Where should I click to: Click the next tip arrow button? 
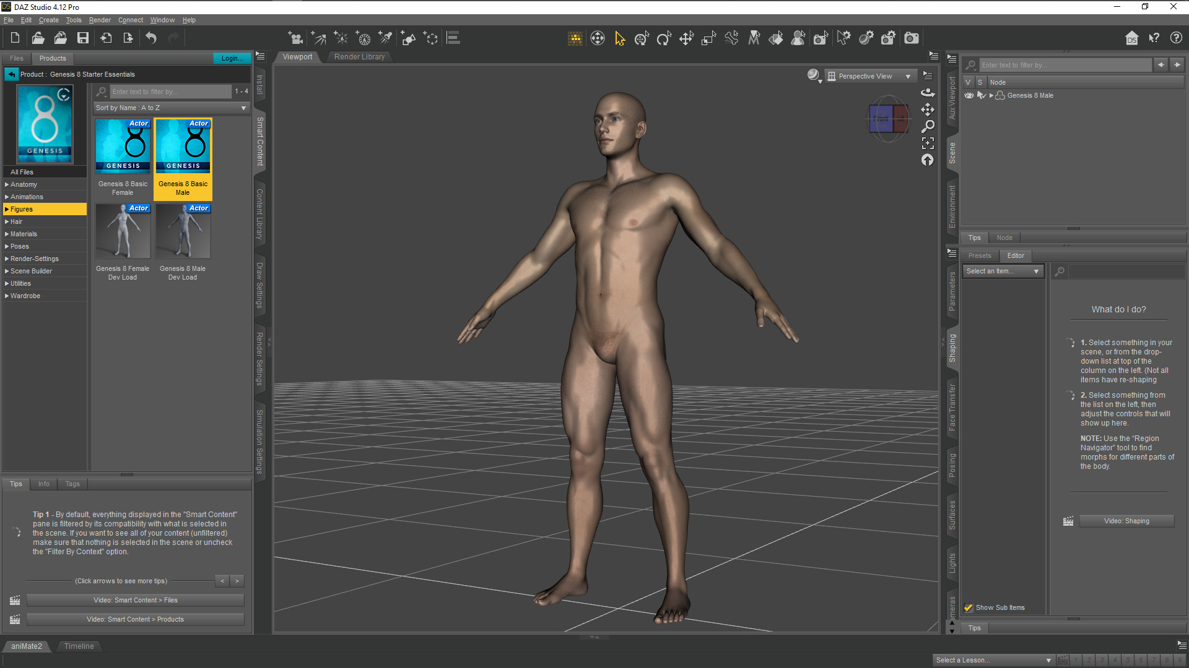237,581
